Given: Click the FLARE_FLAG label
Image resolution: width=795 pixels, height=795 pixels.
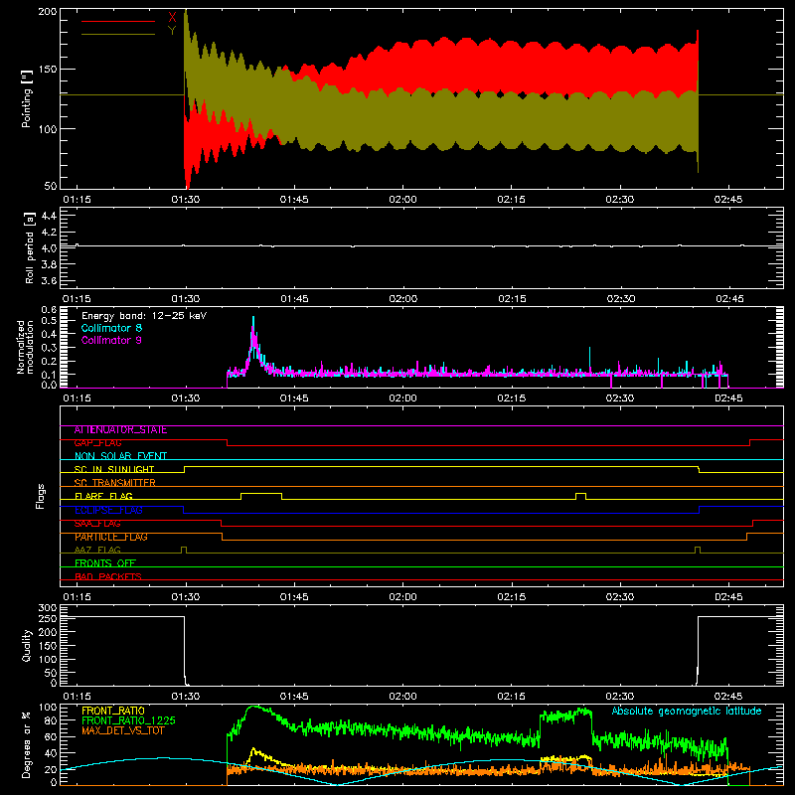Looking at the screenshot, I should tap(103, 496).
